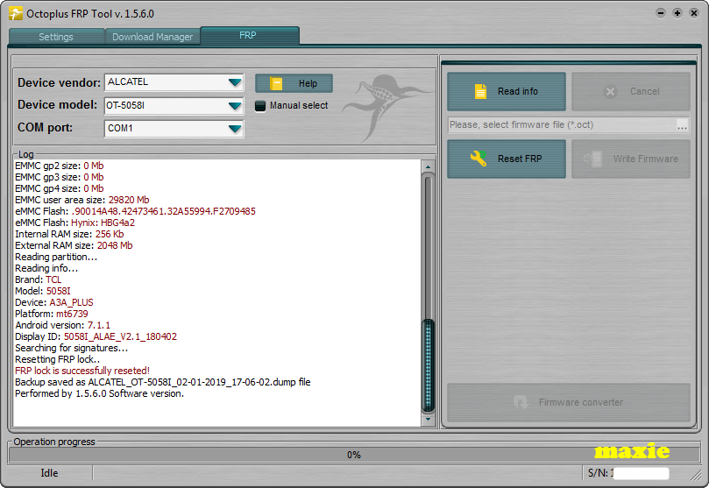Click the yellow book icon on Help

pos(276,83)
